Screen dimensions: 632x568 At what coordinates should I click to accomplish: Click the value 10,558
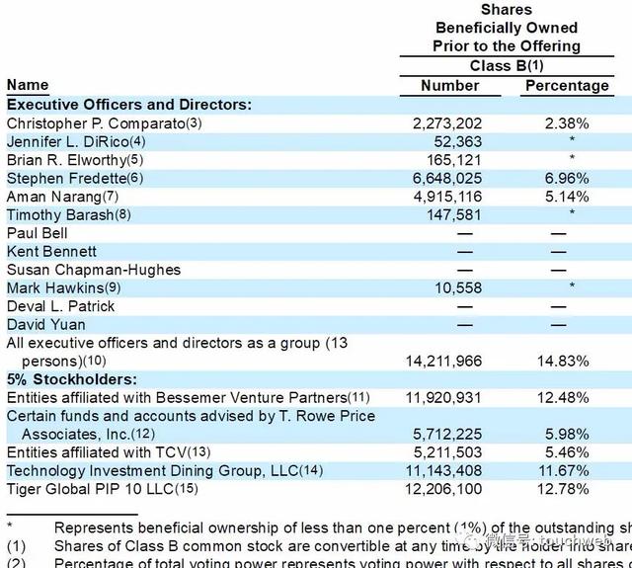[x=458, y=288]
